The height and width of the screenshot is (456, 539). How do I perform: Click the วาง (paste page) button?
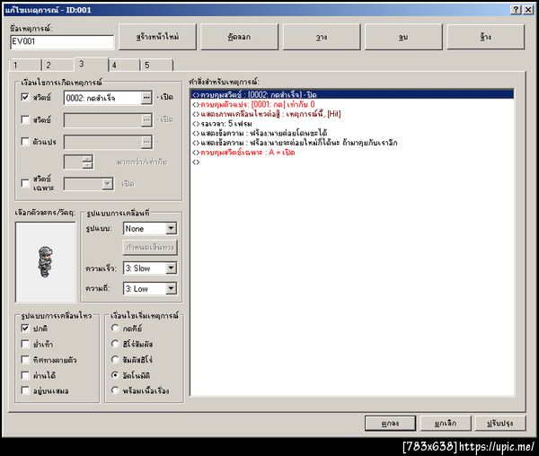[x=321, y=37]
